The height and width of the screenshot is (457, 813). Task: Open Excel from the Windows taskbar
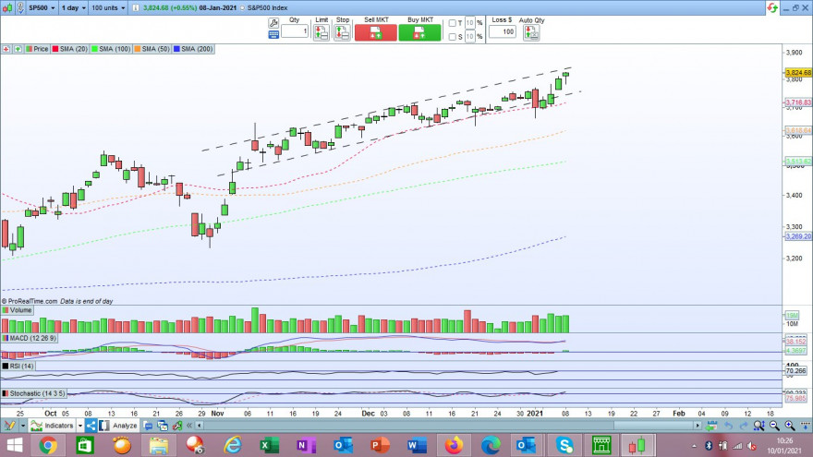(269, 445)
